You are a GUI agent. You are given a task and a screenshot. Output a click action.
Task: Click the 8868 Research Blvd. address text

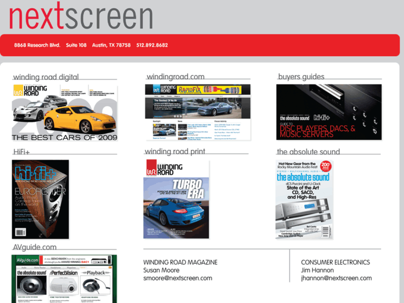[x=37, y=45]
